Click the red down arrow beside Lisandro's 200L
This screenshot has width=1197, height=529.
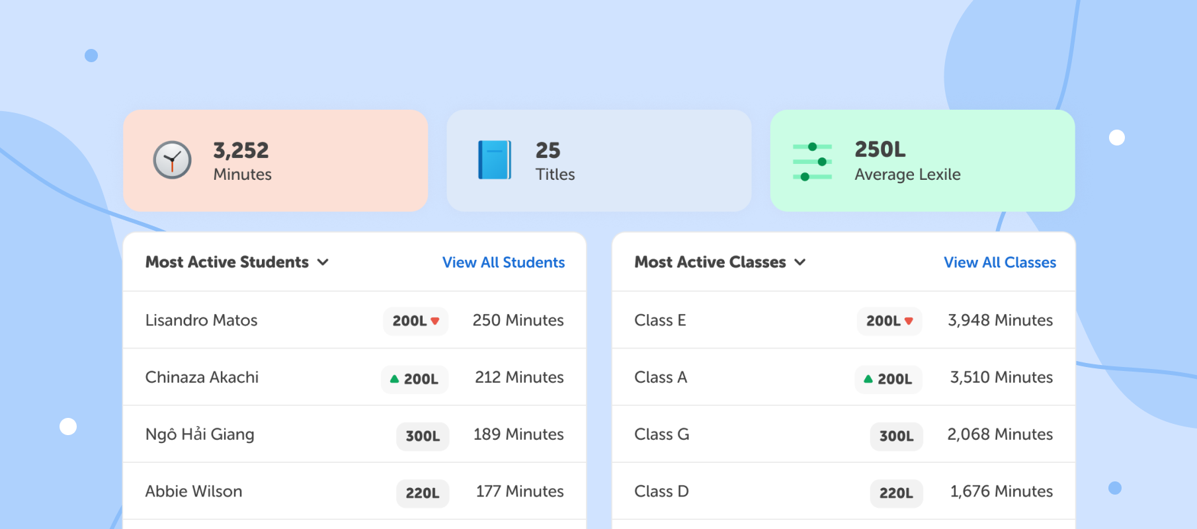(x=435, y=321)
